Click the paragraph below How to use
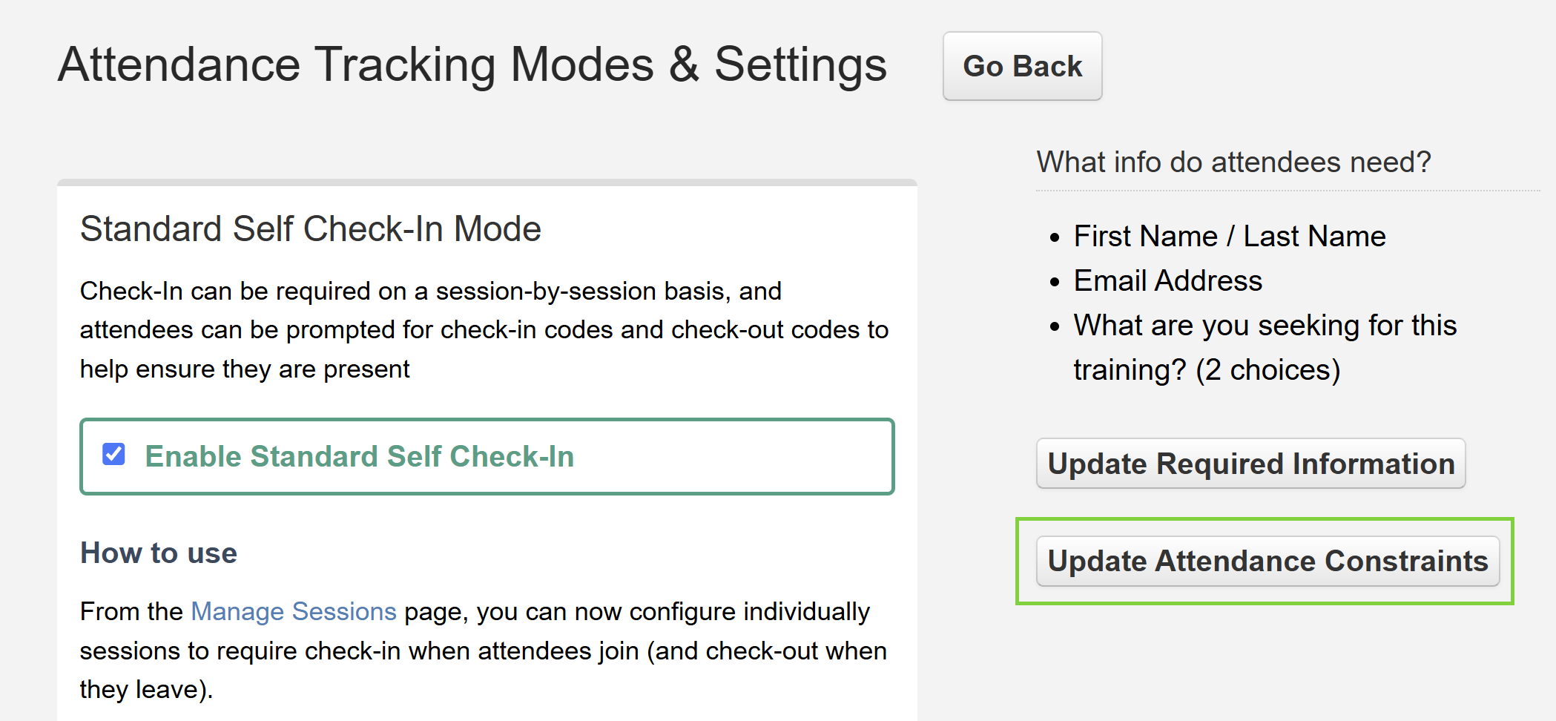 pyautogui.click(x=484, y=651)
